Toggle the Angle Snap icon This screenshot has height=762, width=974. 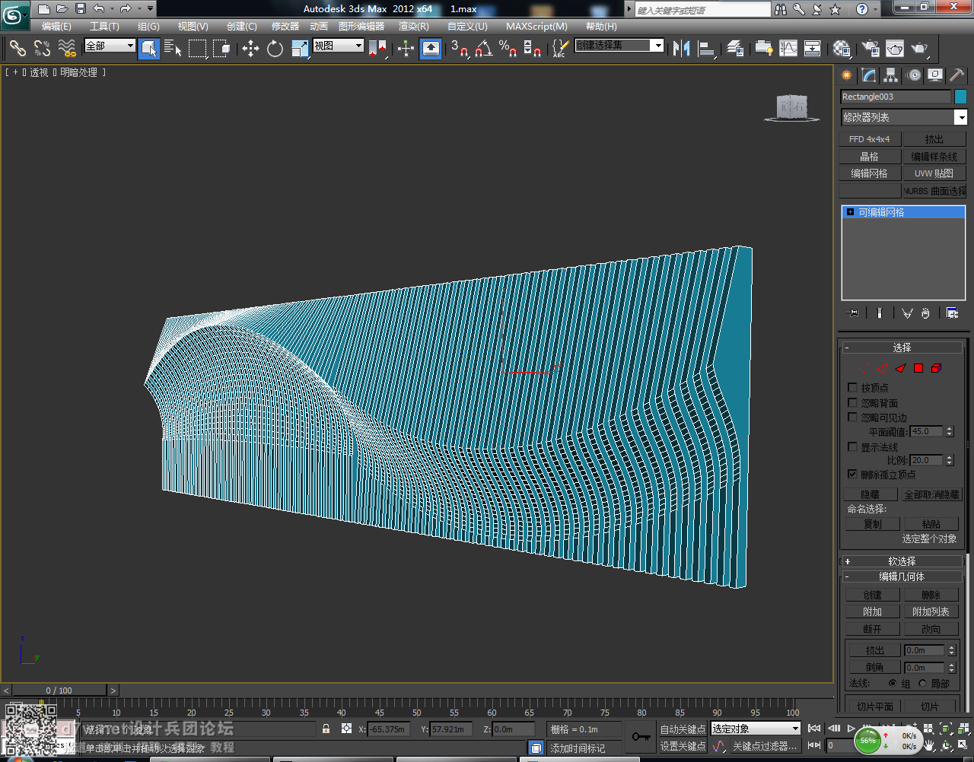coord(483,49)
